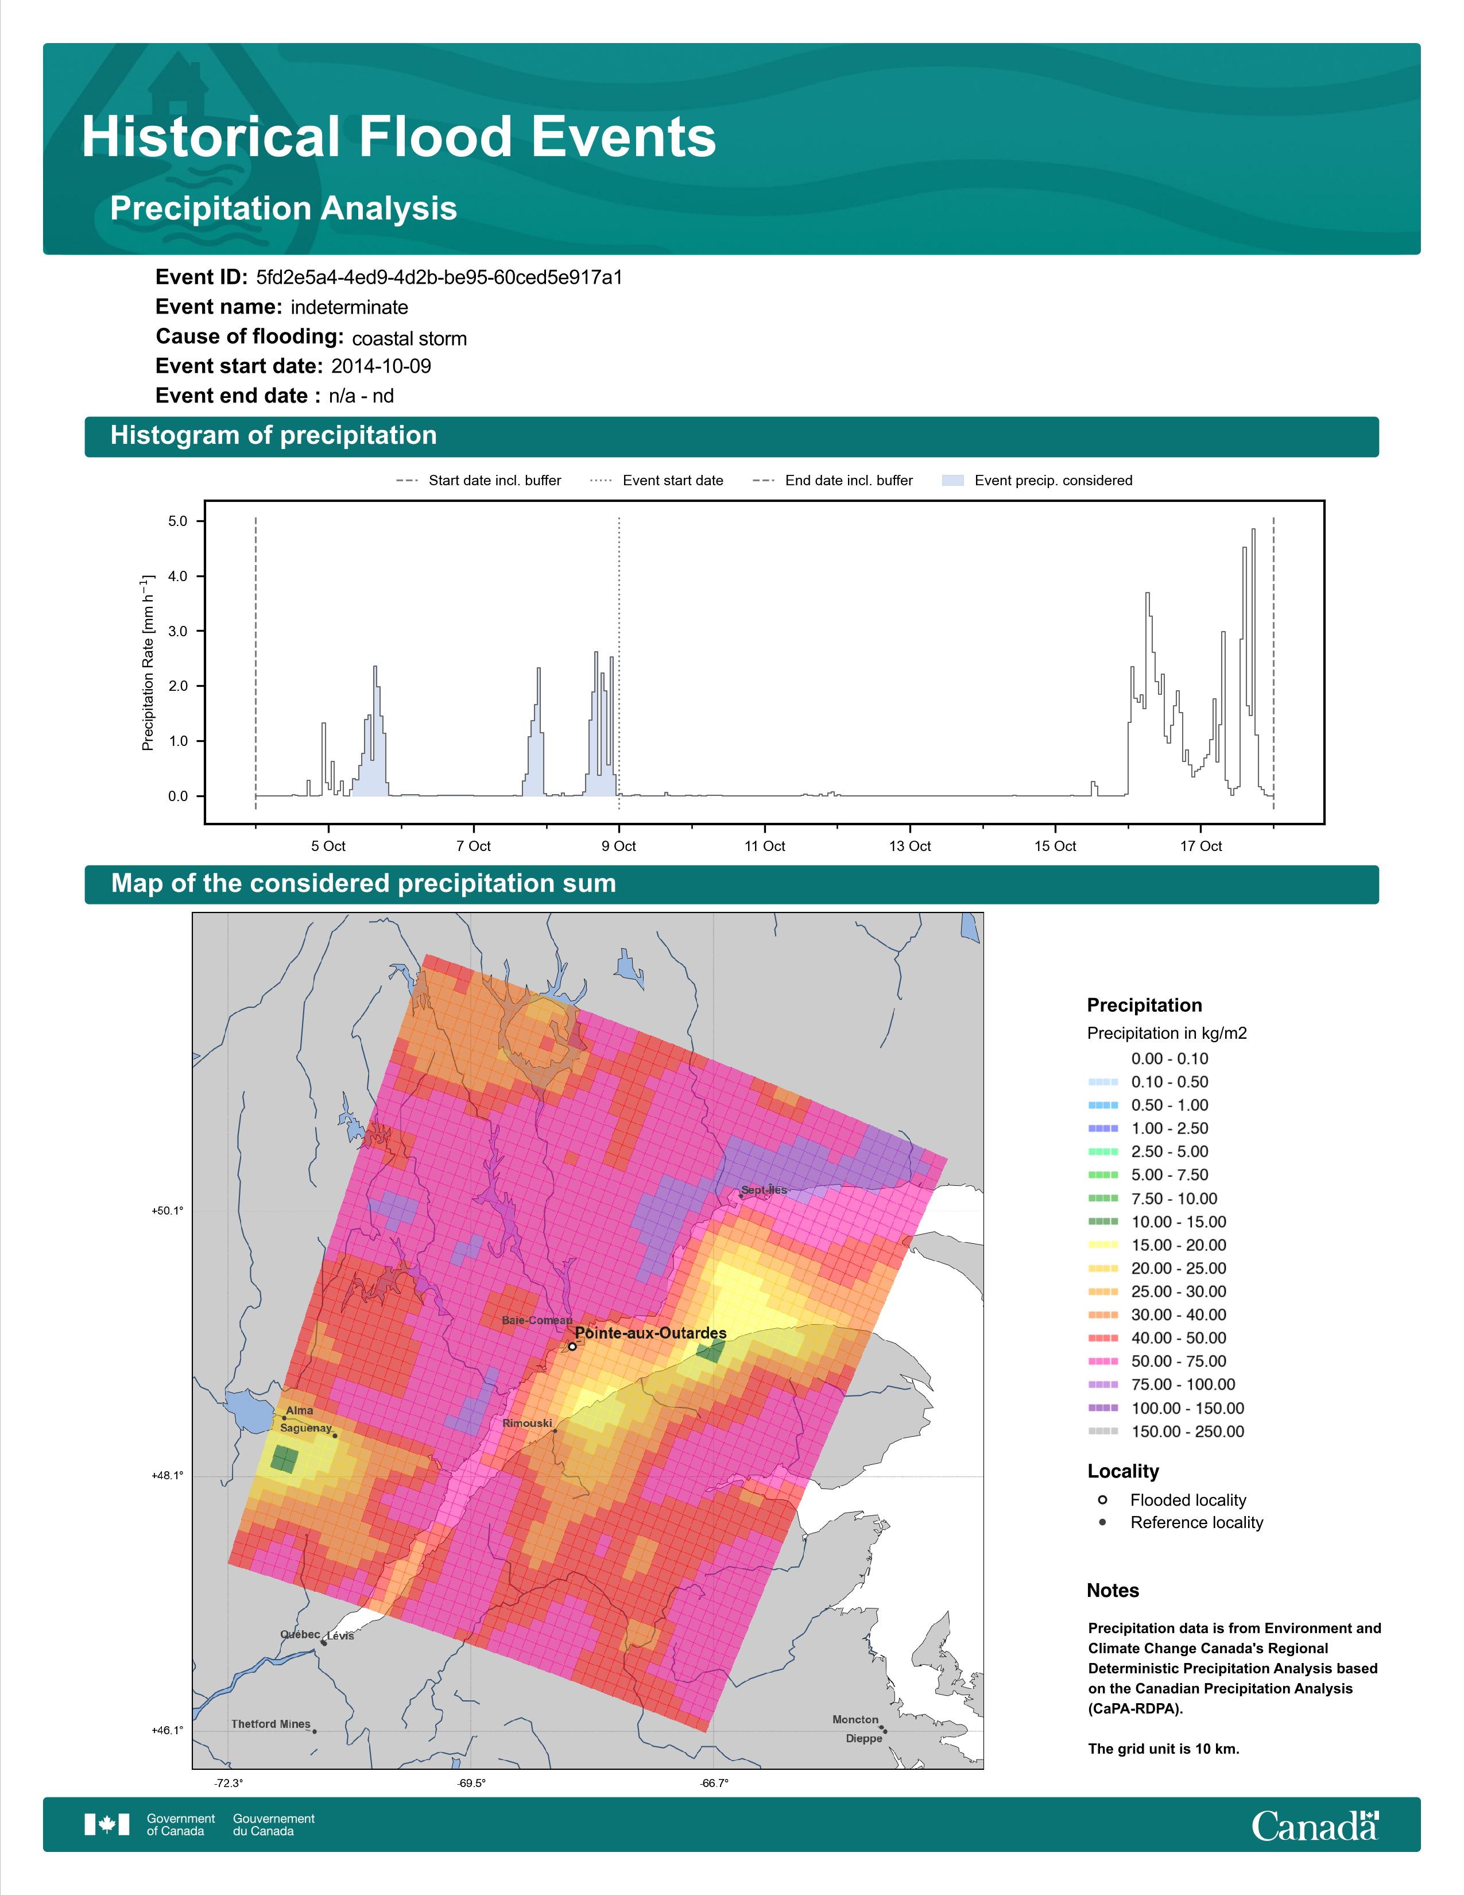The image size is (1464, 1895).
Task: Click the 13 Oct axis tick label
Action: tap(910, 846)
